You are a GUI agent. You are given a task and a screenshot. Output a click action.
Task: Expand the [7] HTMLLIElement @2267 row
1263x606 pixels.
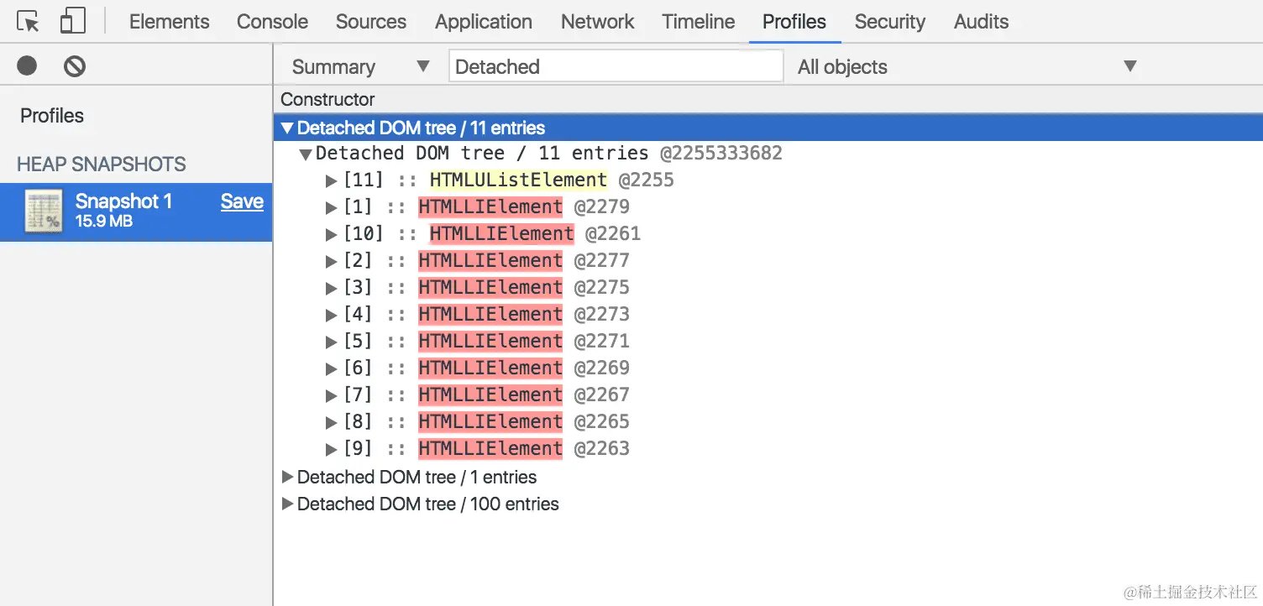tap(332, 395)
